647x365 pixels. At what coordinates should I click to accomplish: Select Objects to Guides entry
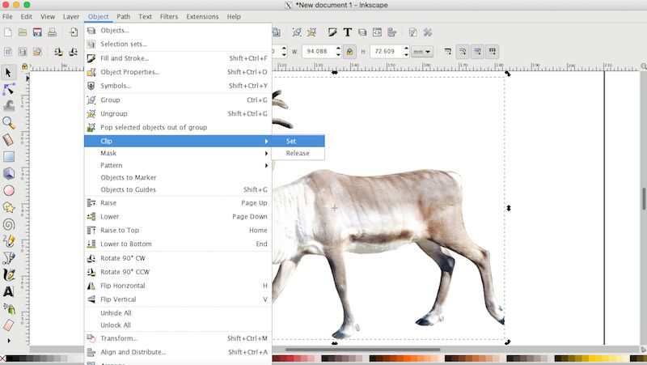(178, 189)
